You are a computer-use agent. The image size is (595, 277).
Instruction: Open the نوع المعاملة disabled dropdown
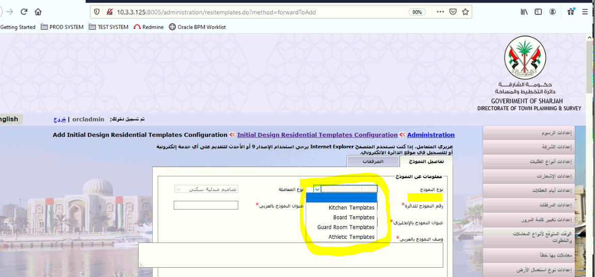206,189
